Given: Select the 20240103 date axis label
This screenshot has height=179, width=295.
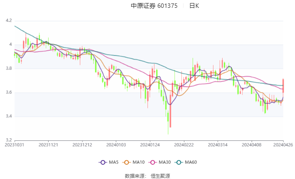Looking at the screenshot, I should coord(116,145).
